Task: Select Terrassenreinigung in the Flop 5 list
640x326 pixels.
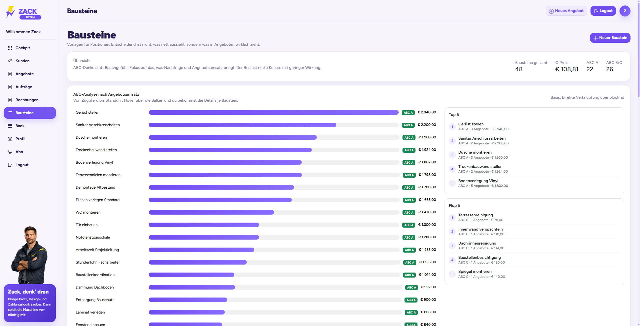Action: [x=475, y=215]
